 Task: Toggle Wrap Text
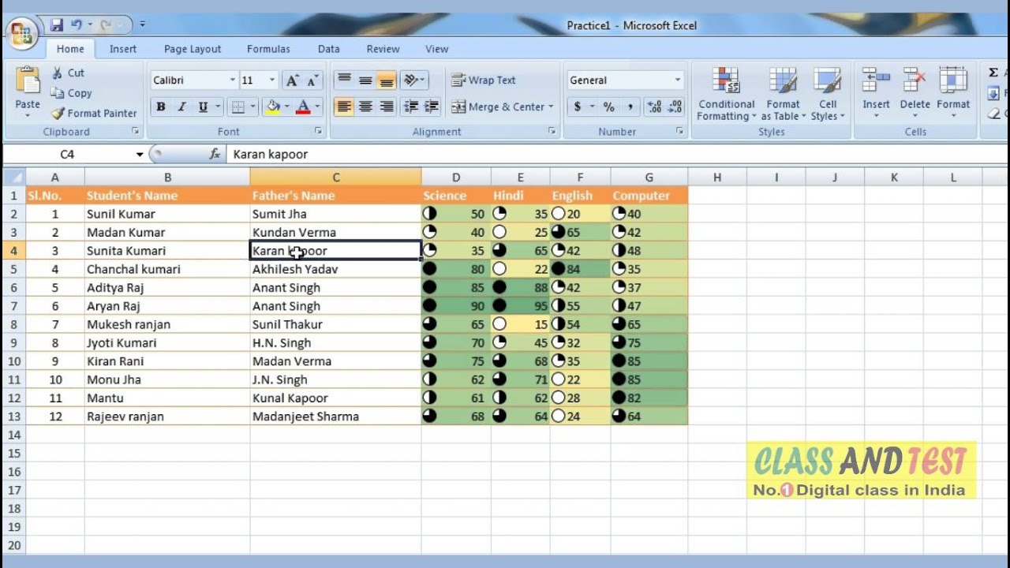point(483,80)
